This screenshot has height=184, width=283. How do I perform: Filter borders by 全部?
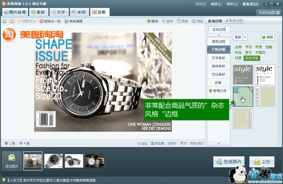(238, 47)
